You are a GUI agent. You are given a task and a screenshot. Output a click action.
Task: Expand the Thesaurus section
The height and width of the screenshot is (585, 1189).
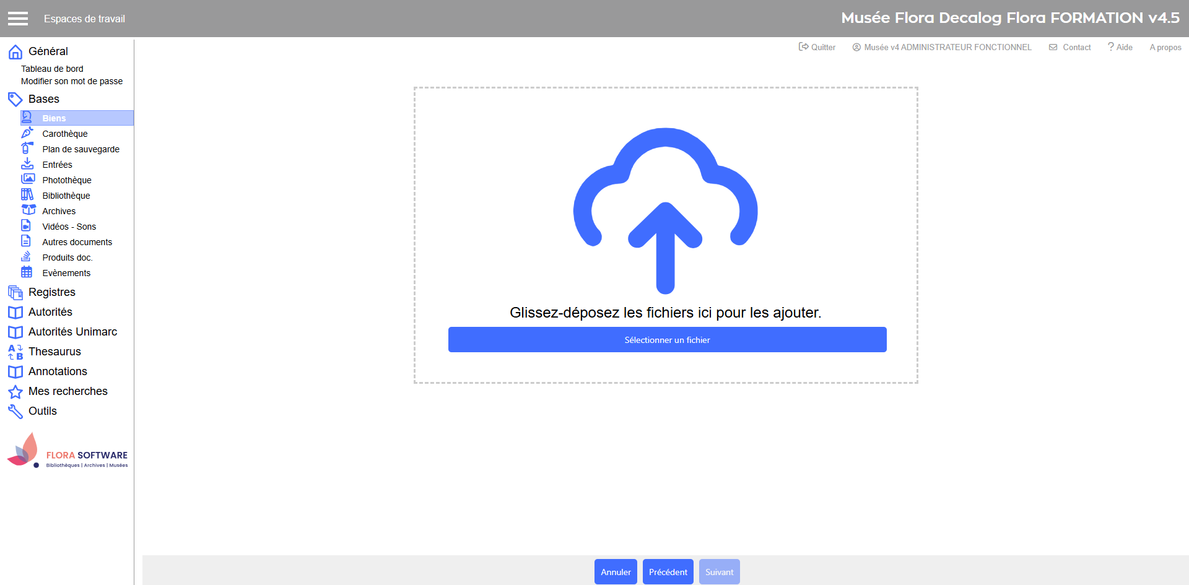click(x=54, y=352)
